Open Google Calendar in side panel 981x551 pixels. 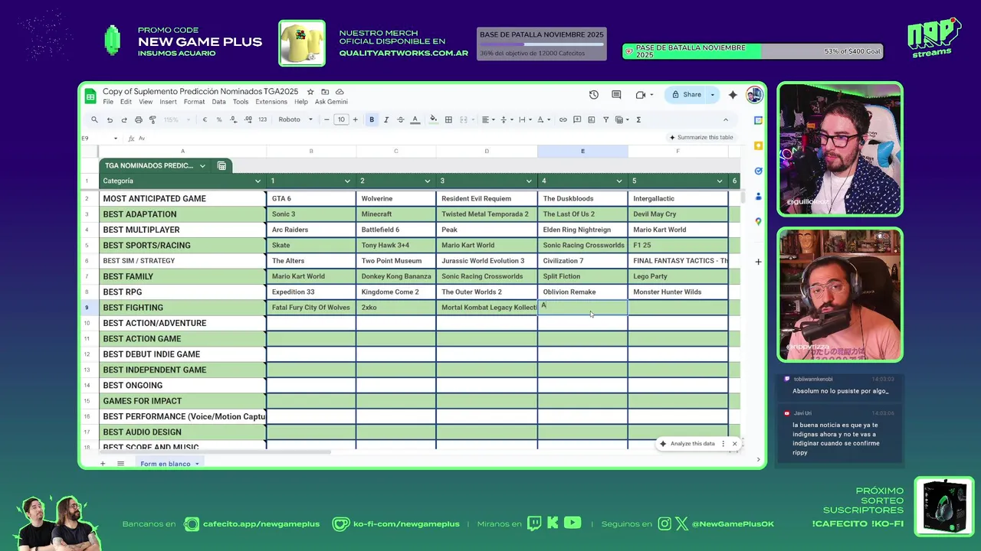(758, 120)
